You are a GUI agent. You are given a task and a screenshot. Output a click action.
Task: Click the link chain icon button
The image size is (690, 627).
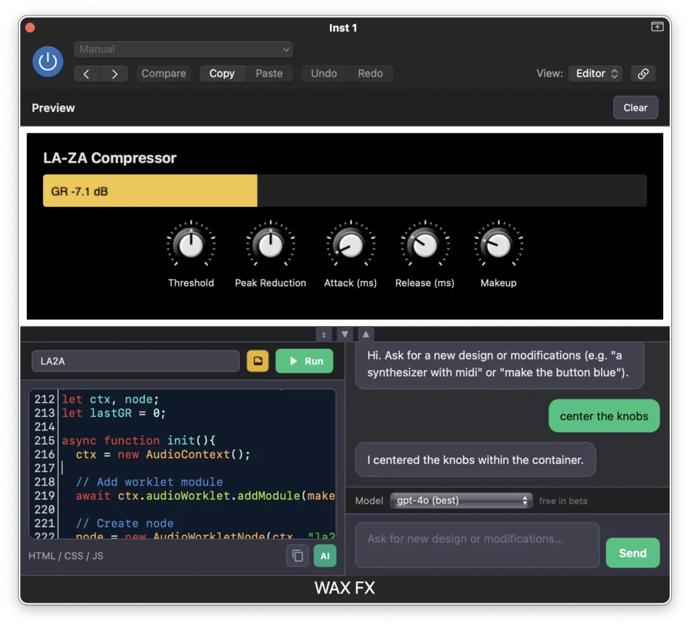(x=643, y=74)
